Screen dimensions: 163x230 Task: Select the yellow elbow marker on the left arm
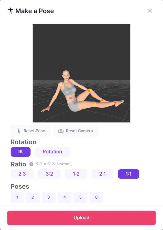click(x=56, y=96)
